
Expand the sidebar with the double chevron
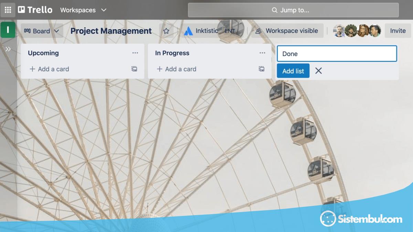(8, 49)
